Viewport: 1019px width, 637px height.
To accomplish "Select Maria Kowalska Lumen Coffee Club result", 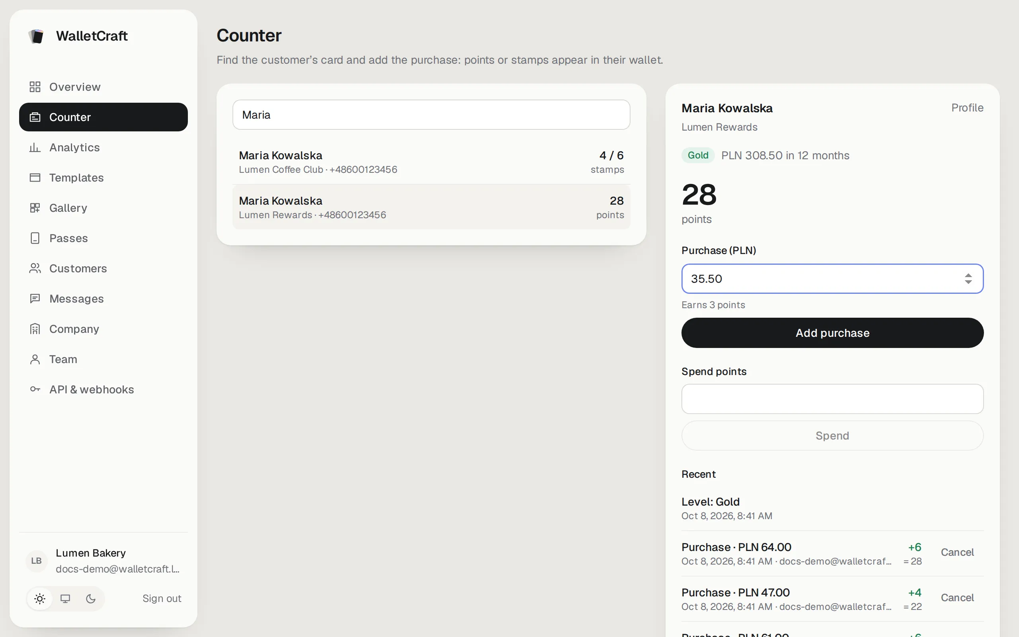I will 431,162.
